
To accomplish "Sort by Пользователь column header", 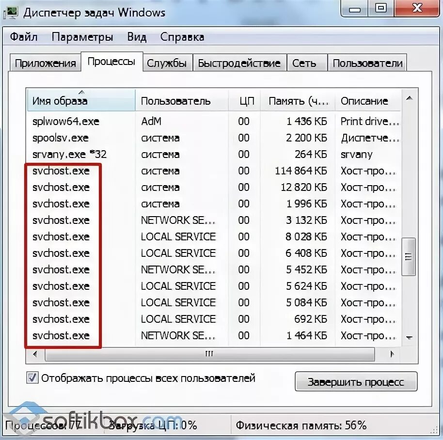I will tap(182, 100).
